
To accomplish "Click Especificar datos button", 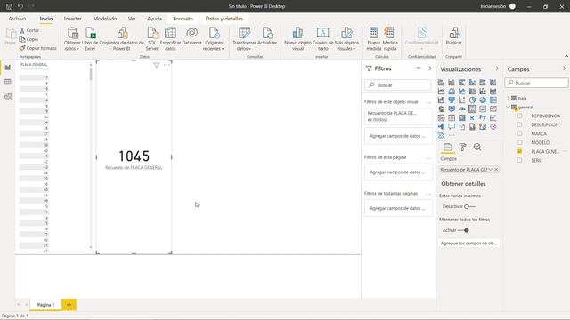I will point(170,38).
